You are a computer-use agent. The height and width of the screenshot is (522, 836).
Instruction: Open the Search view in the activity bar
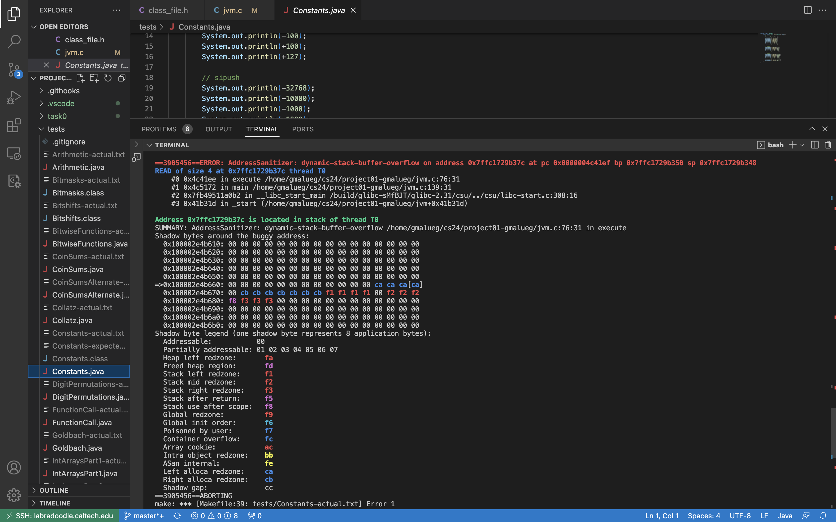coord(14,41)
